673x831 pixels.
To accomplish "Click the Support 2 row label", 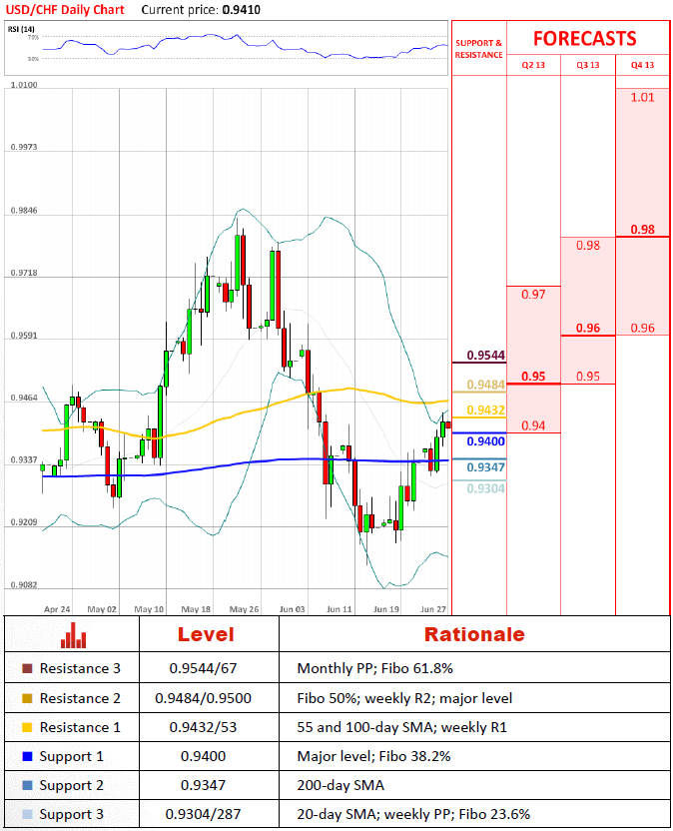I will [x=72, y=785].
